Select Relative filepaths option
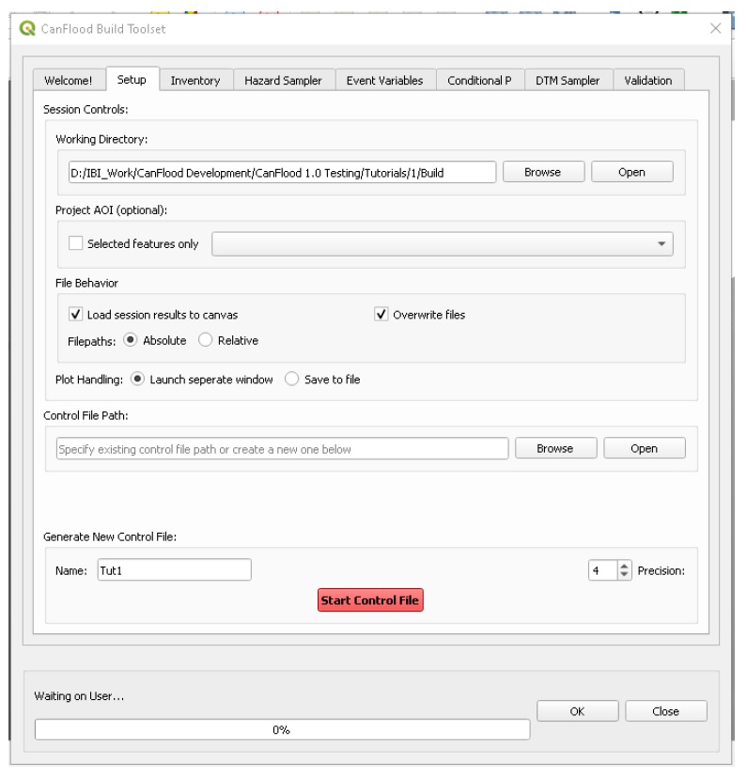This screenshot has width=747, height=777. point(205,340)
